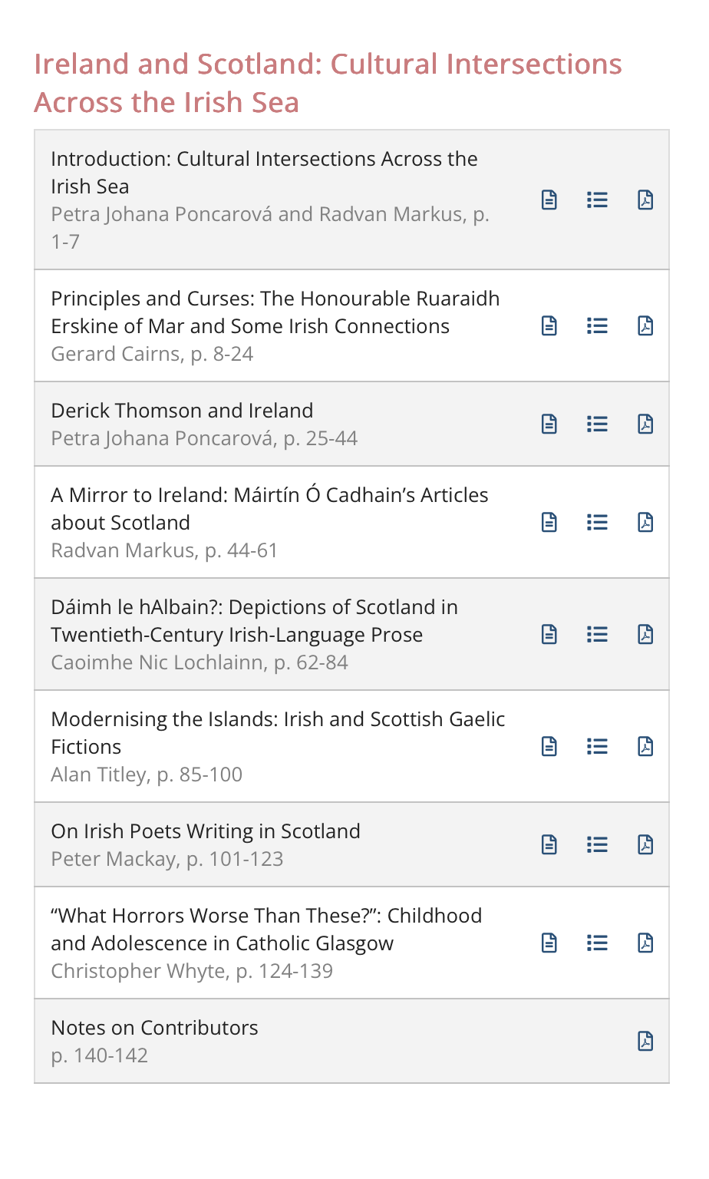Open article Derick Thomson and Ireland
The width and height of the screenshot is (709, 1179).
[x=182, y=411]
